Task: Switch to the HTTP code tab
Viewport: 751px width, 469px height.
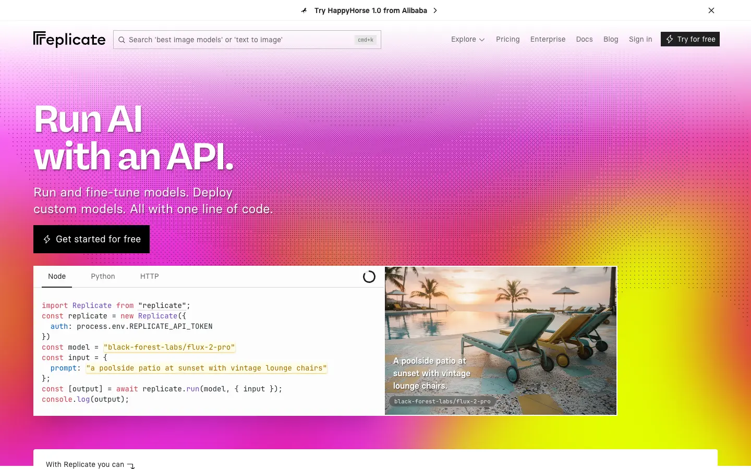Action: tap(149, 276)
